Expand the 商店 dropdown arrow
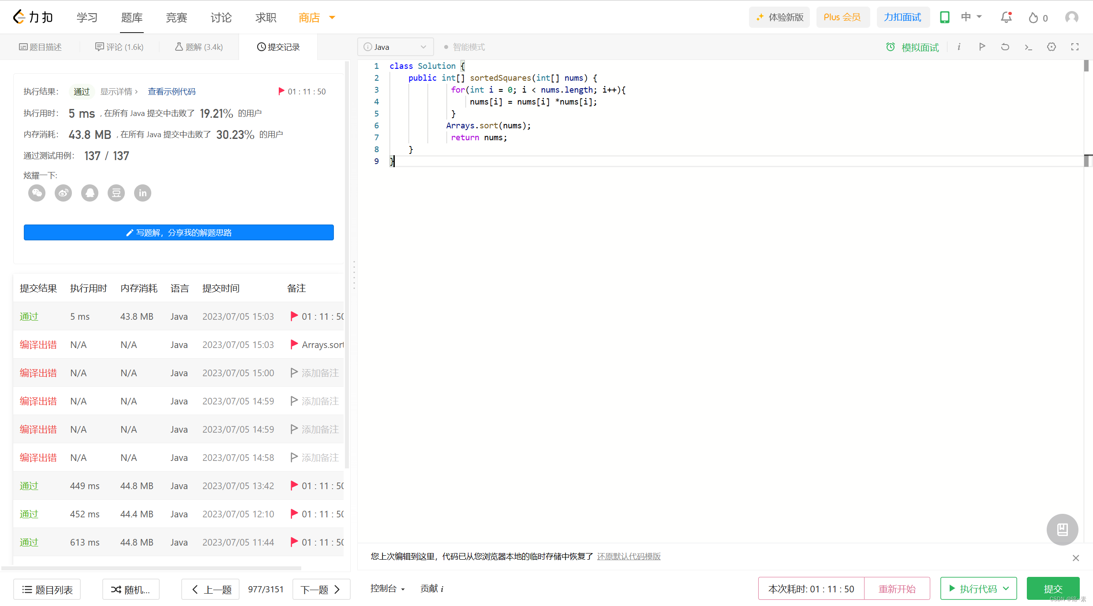 (x=332, y=18)
